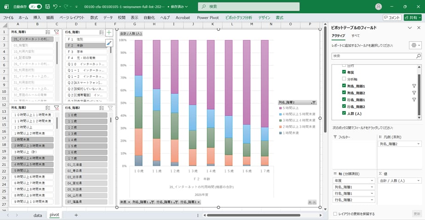Expand the 列名_階層2 legend field dropdown
The height and width of the screenshot is (220, 425).
[418, 144]
